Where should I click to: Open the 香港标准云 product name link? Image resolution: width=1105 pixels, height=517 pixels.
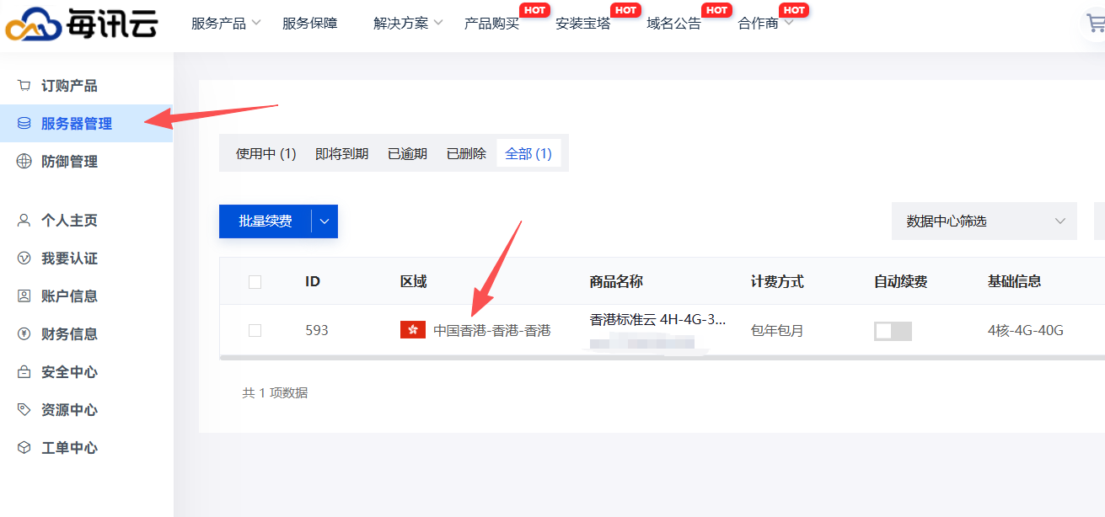tap(657, 320)
